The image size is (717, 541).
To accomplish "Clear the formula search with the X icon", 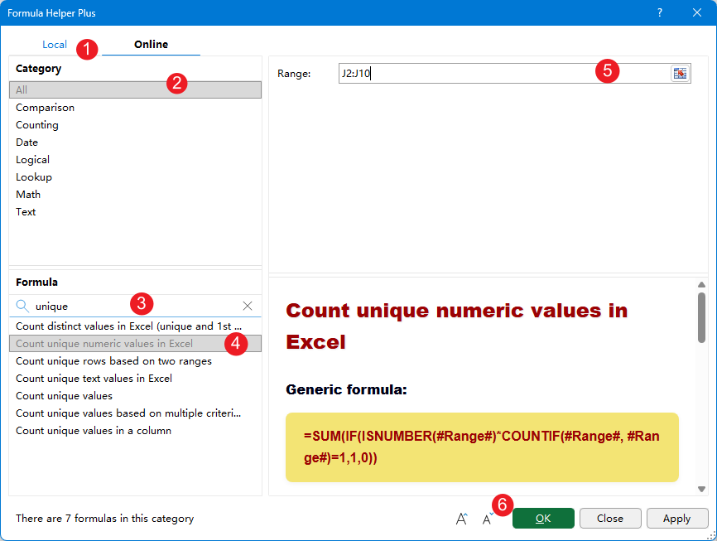I will pos(248,306).
